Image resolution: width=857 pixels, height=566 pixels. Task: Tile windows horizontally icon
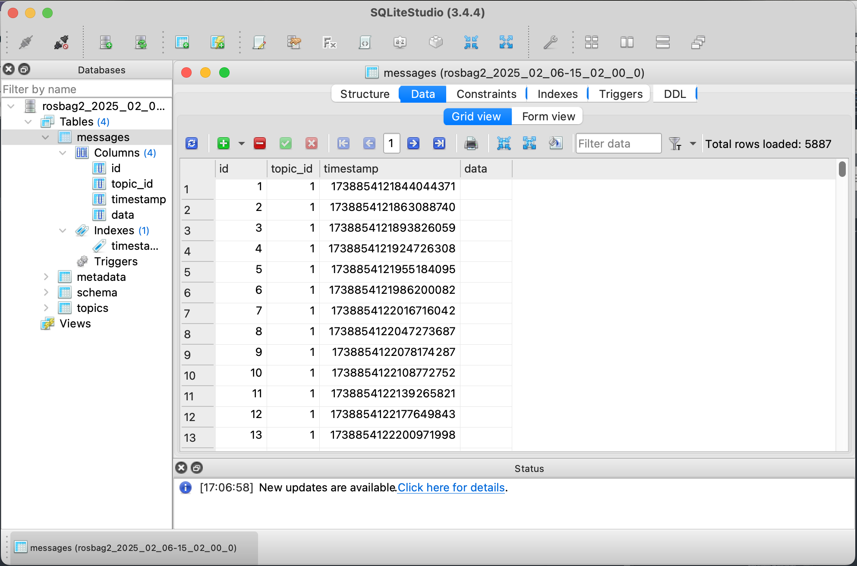click(627, 42)
